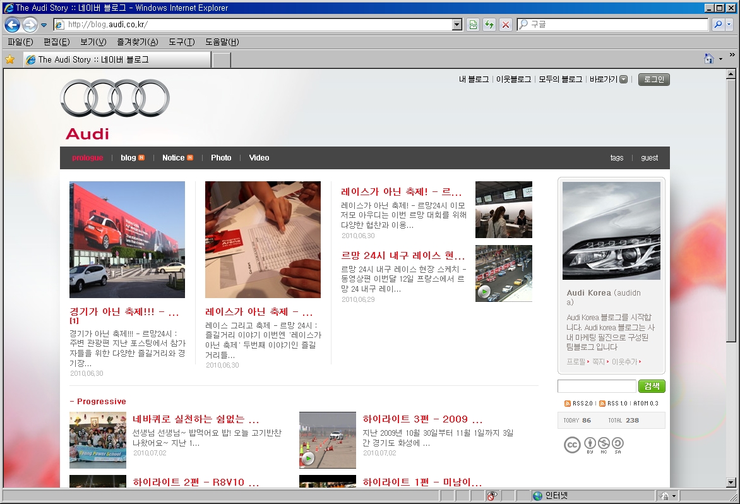The width and height of the screenshot is (740, 504).
Task: Open the 네바퀴로 실천하는 post title
Action: point(195,419)
